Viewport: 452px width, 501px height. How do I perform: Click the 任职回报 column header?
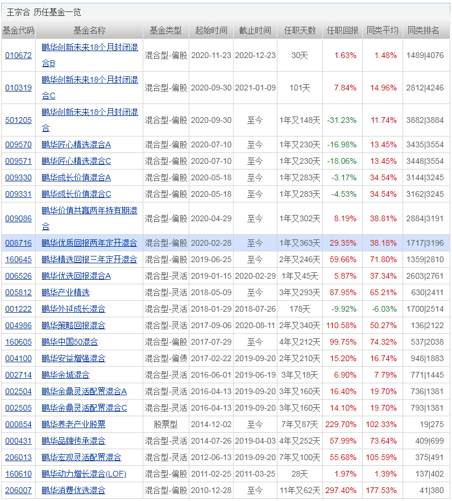pos(342,31)
